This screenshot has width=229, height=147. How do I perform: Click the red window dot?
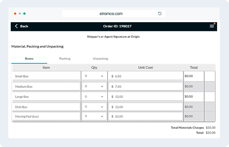click(x=15, y=13)
